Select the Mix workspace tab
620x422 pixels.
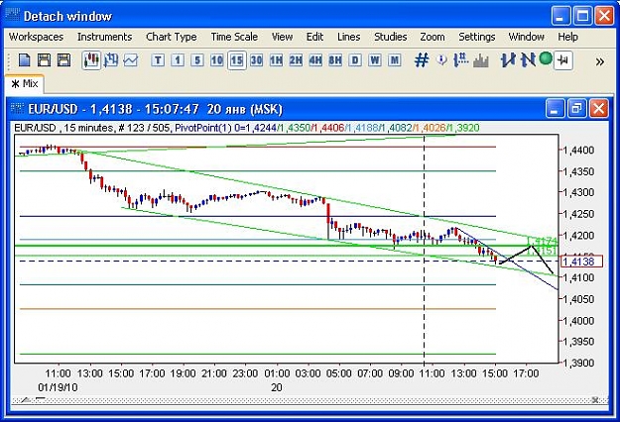25,83
